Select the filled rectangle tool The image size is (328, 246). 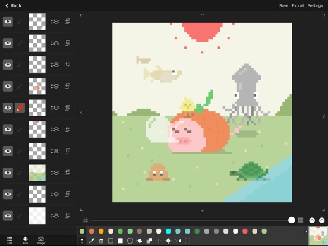pyautogui.click(x=120, y=241)
